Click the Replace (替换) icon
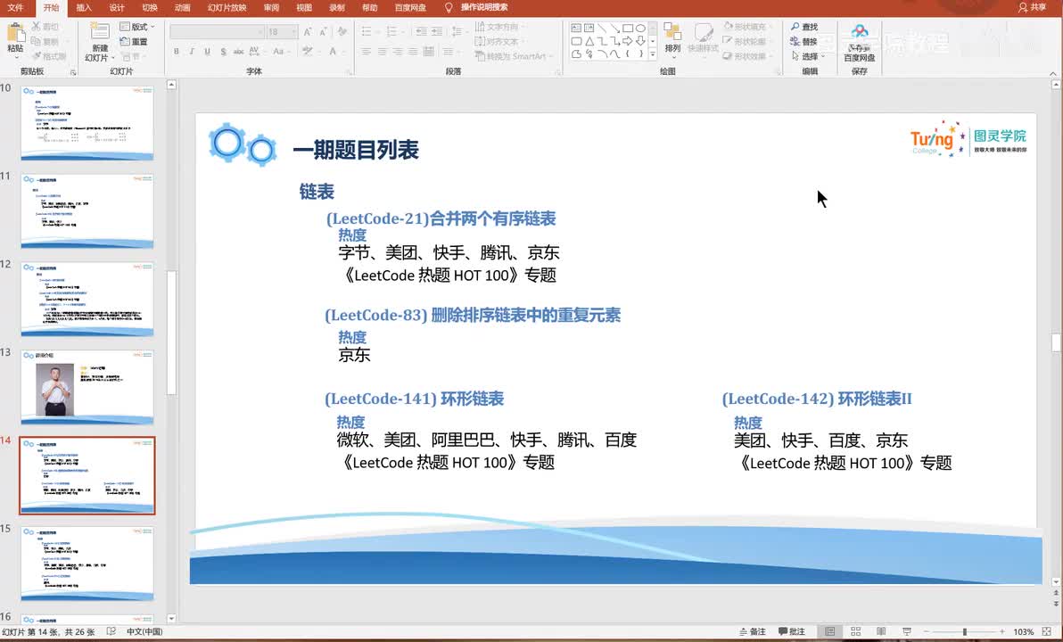 (795, 41)
